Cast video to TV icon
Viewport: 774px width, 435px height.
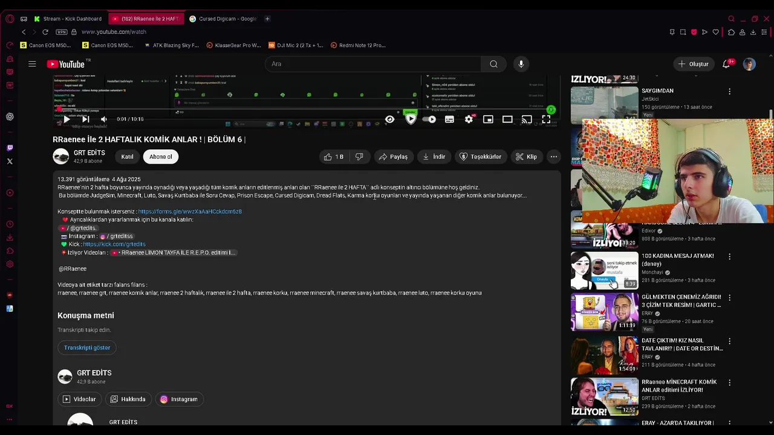click(x=527, y=120)
